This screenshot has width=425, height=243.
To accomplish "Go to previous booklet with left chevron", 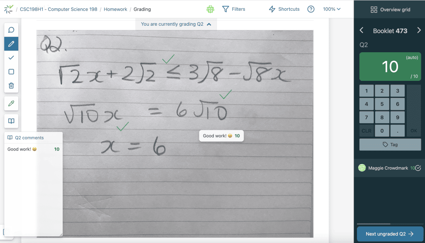I will (x=361, y=30).
